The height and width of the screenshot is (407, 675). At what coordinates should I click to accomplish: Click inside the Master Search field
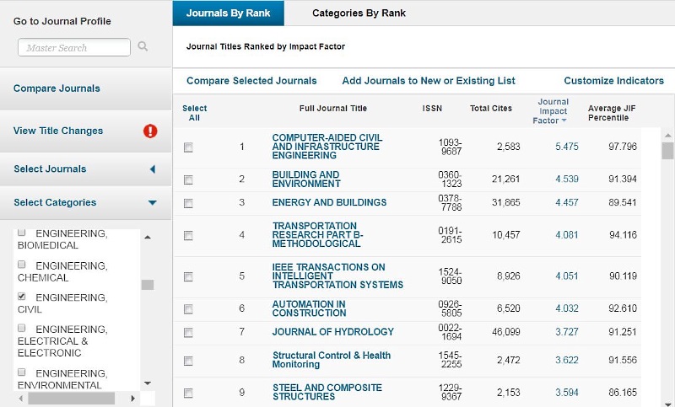[x=74, y=47]
